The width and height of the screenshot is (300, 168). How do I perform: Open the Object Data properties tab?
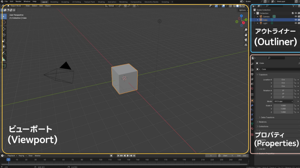coord(252,124)
